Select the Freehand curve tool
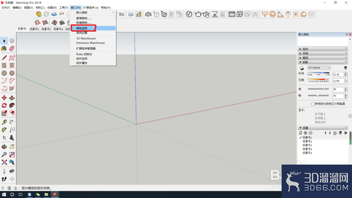The height and width of the screenshot is (198, 352). pyautogui.click(x=12, y=58)
